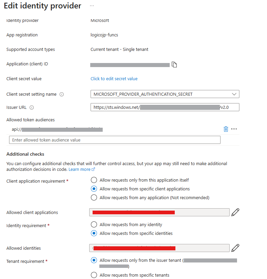The image size is (267, 279).
Task: Click to edit secret value link
Action: click(x=114, y=79)
